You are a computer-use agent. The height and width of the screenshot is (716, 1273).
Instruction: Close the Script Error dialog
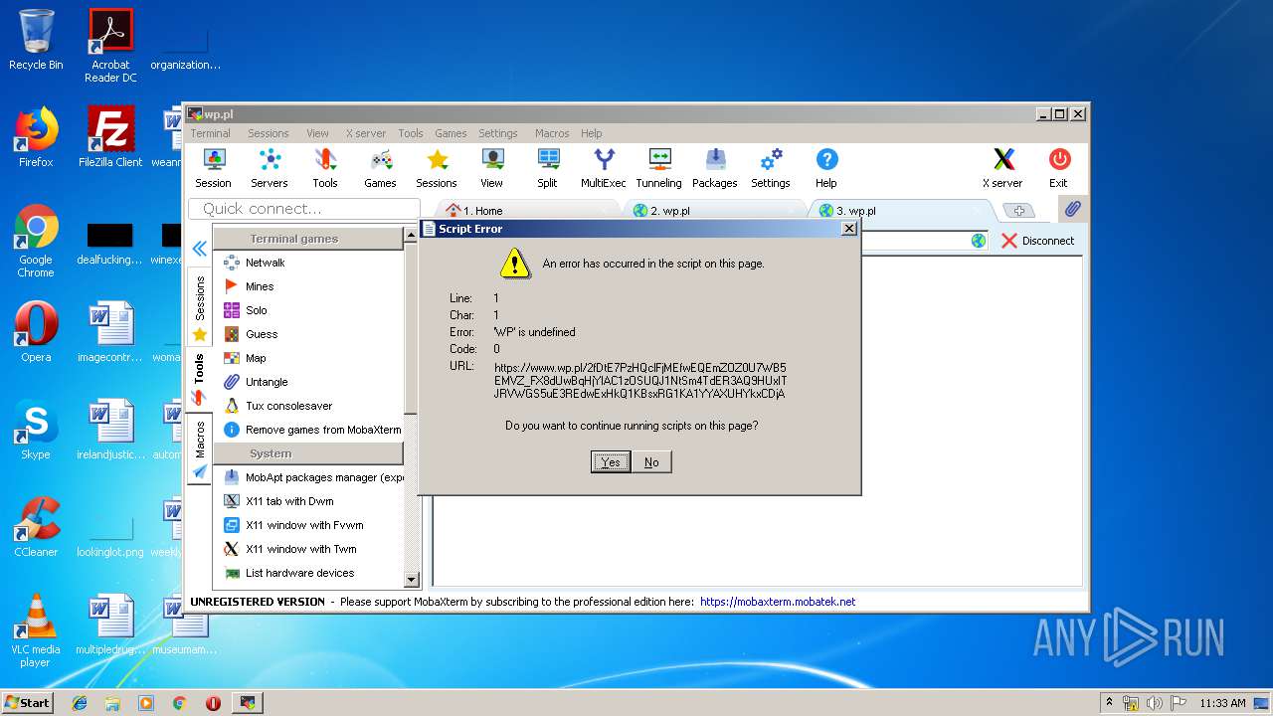click(848, 229)
